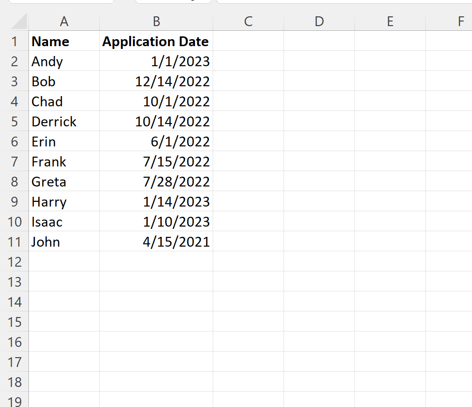The height and width of the screenshot is (407, 472).
Task: Select the cell with date 12/14/2022
Action: click(156, 81)
